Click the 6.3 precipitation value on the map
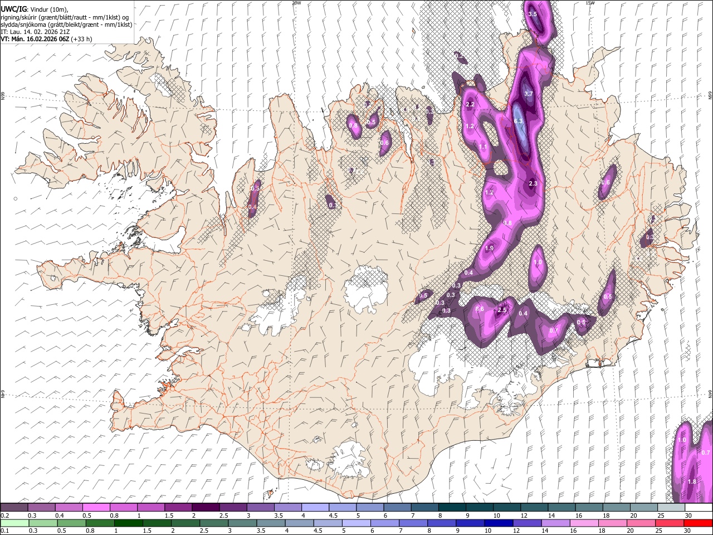The image size is (713, 535). (518, 121)
